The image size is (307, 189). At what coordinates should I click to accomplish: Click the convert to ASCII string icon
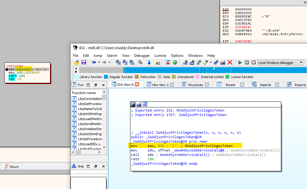(x=199, y=62)
